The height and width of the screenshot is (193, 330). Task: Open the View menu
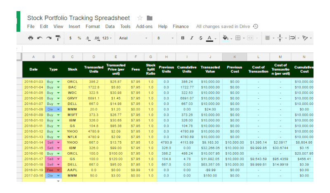pyautogui.click(x=58, y=26)
